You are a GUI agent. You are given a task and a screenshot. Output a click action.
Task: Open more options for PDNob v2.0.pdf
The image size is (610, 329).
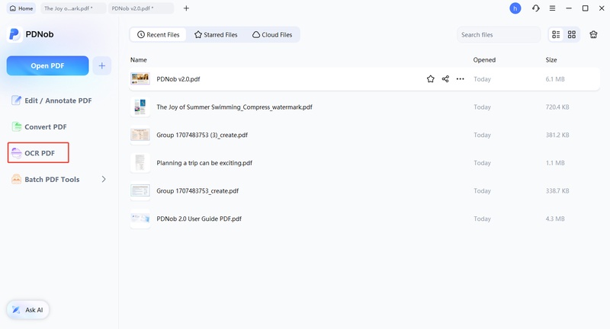click(x=460, y=78)
